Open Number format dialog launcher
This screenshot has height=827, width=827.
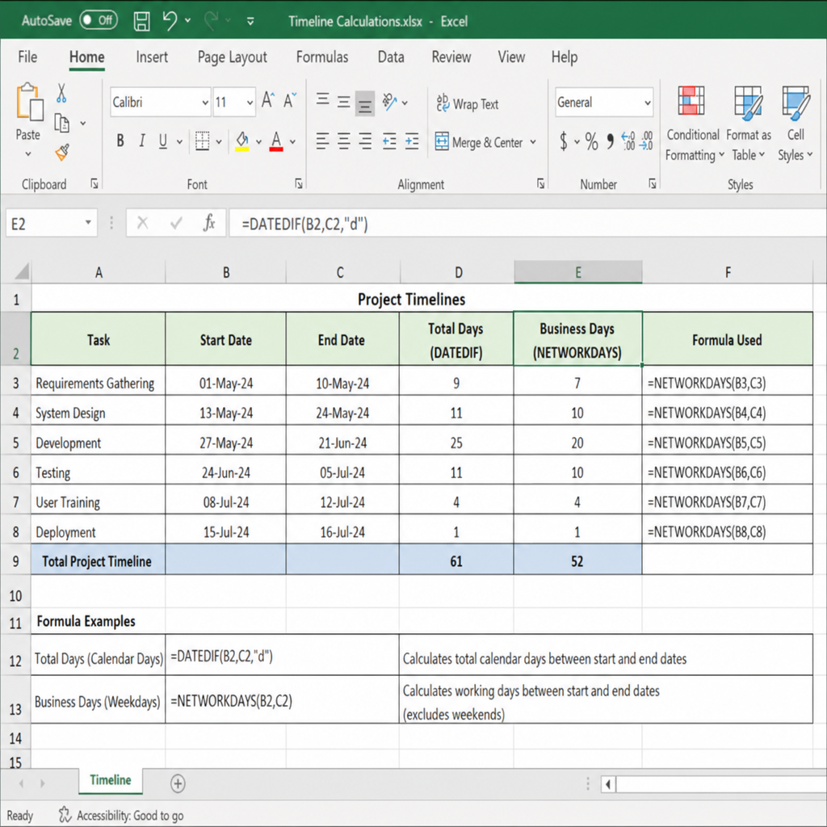coord(653,183)
